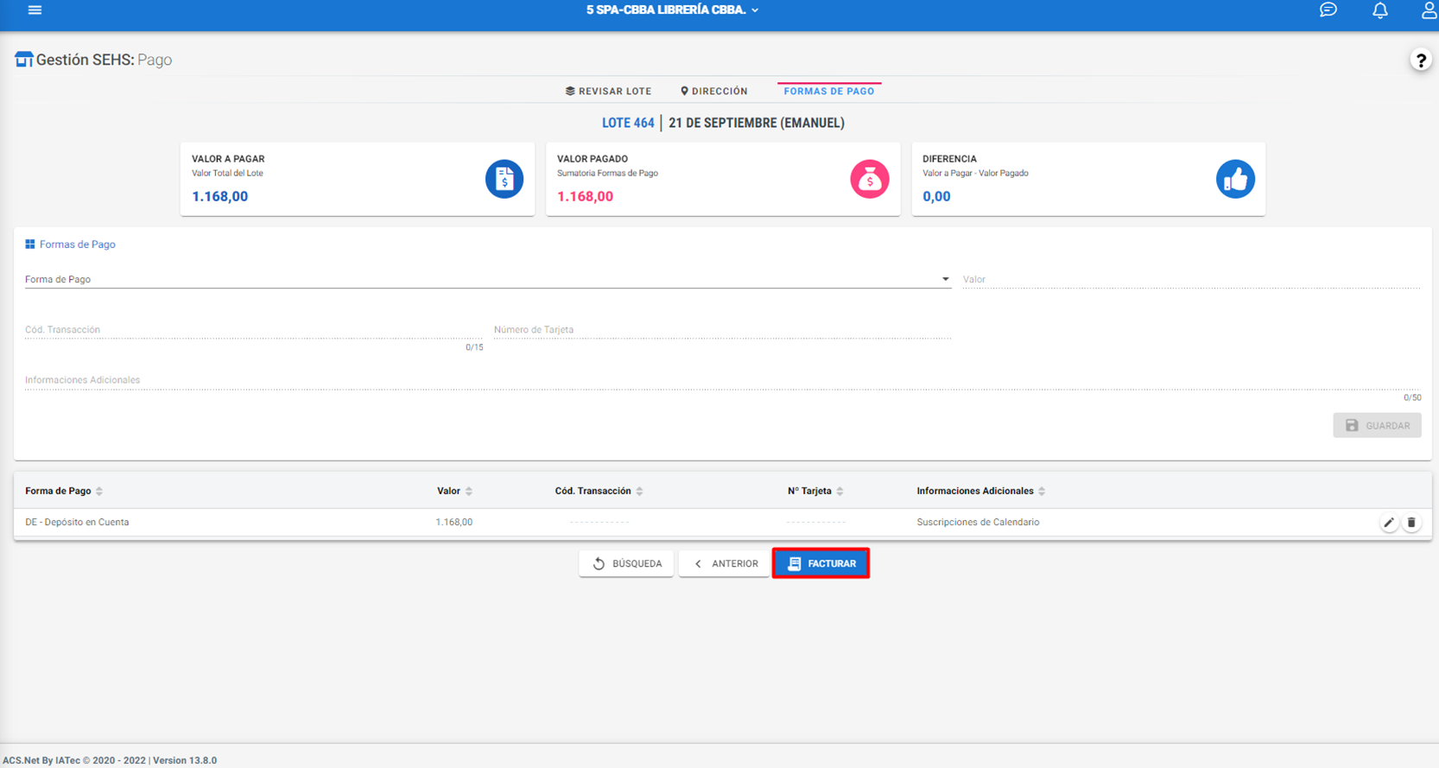Edit the Depósito en Cuenta payment row
The width and height of the screenshot is (1439, 768).
click(x=1389, y=523)
